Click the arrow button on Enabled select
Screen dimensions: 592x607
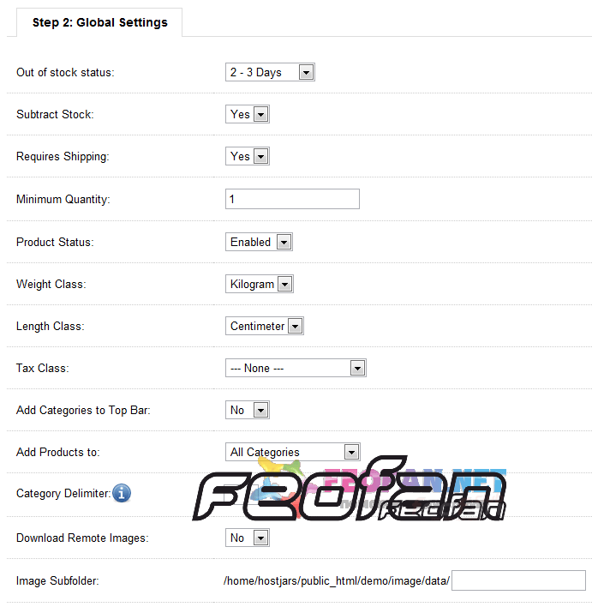tap(284, 243)
